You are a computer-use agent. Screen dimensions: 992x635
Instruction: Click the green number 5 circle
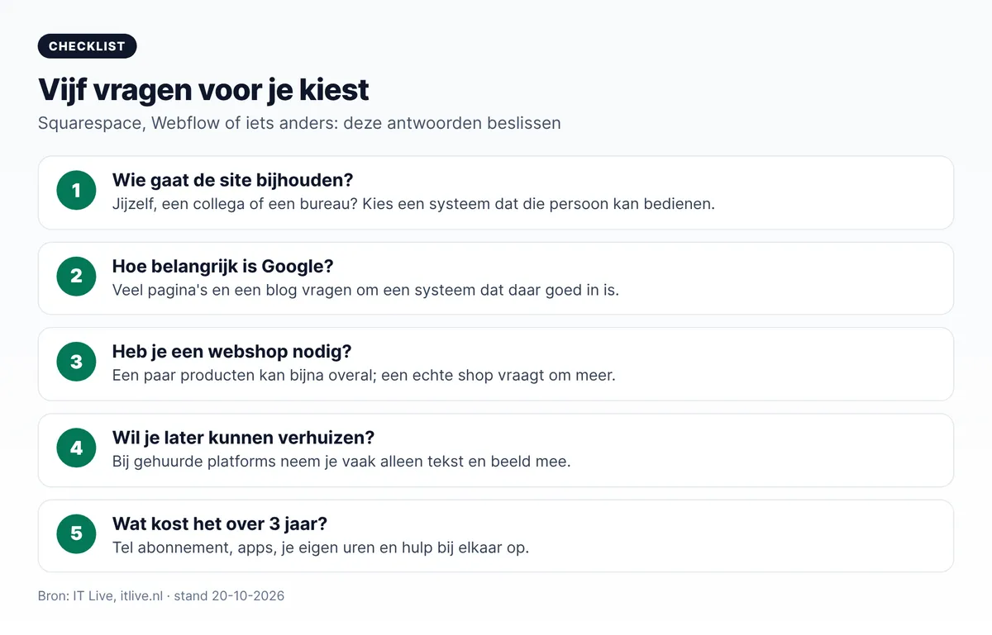click(77, 534)
